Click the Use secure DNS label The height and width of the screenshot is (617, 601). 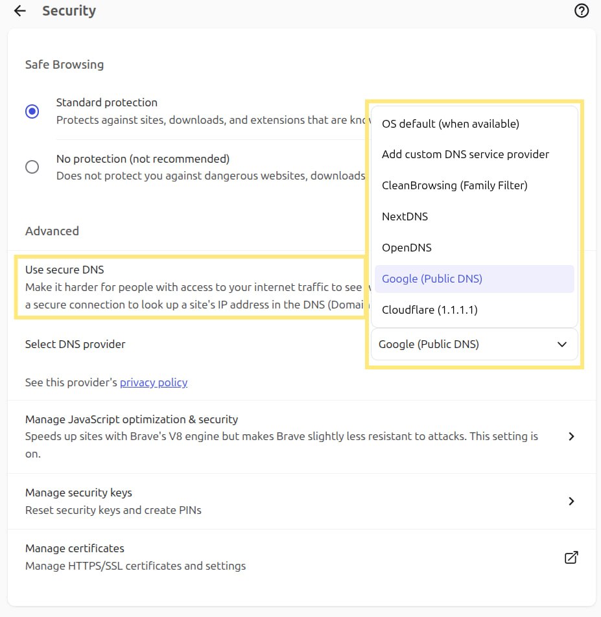point(65,270)
